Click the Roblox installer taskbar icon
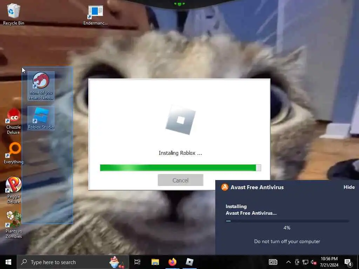Viewport: 359px width, 269px height. pos(190,262)
